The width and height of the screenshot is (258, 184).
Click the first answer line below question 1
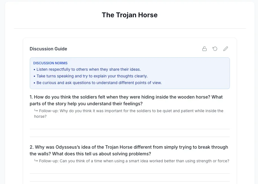point(130,129)
